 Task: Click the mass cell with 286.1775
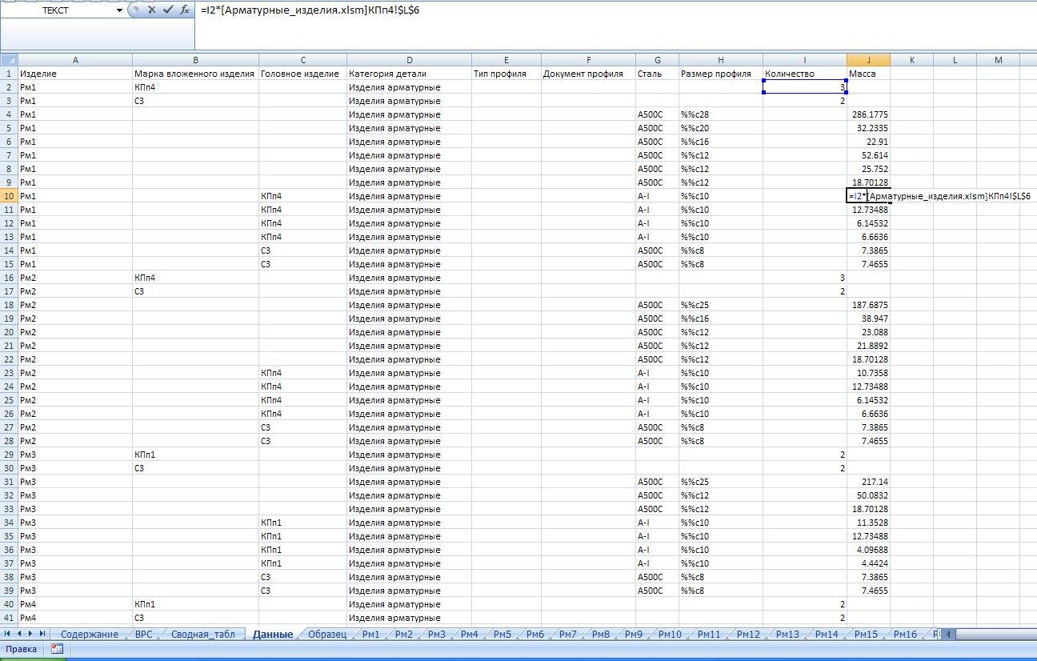pos(868,114)
